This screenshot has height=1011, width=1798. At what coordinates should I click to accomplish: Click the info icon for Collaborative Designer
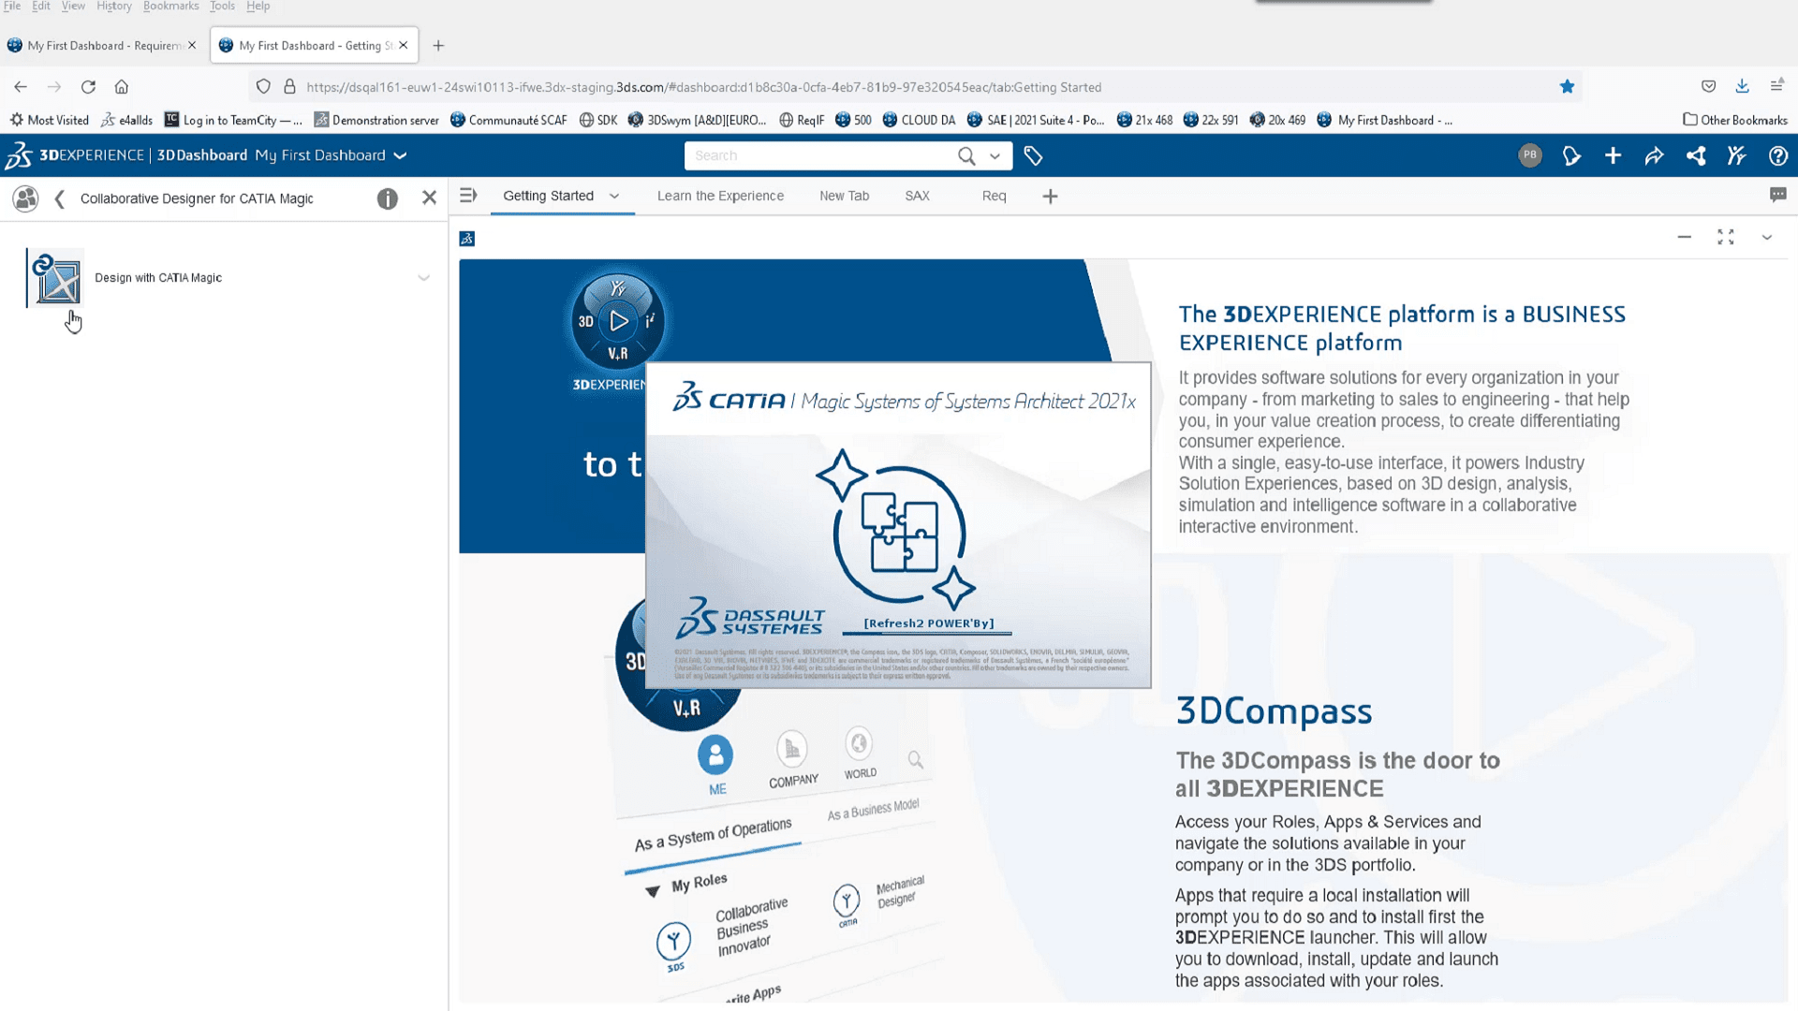coord(387,198)
